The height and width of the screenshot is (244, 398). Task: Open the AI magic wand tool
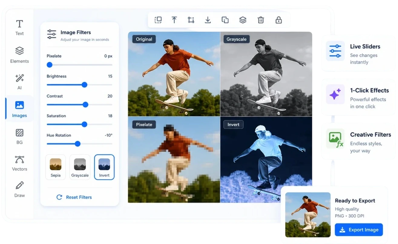coord(19,82)
